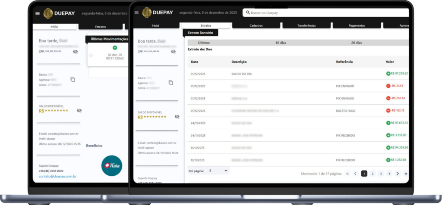Click the green plus icon beside R$ 94.339,60

pyautogui.click(x=388, y=148)
